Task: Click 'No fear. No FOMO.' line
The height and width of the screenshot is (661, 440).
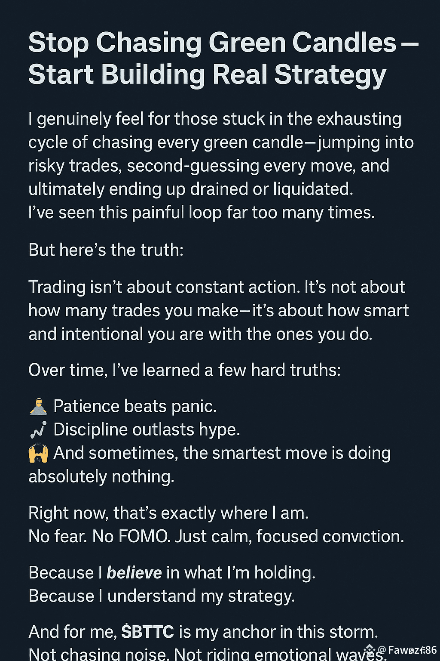Action: (x=216, y=537)
